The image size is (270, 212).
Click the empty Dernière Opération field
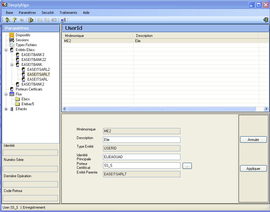click(30, 184)
